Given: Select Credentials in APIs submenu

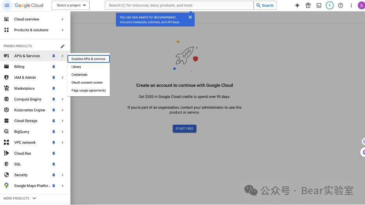Looking at the screenshot, I should [89, 75].
